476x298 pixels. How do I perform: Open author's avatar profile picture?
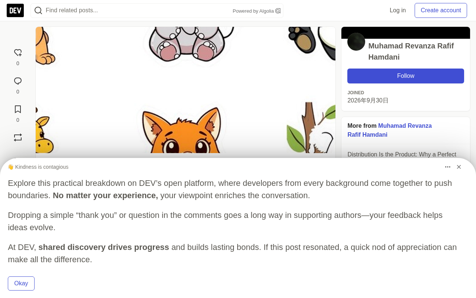[356, 42]
